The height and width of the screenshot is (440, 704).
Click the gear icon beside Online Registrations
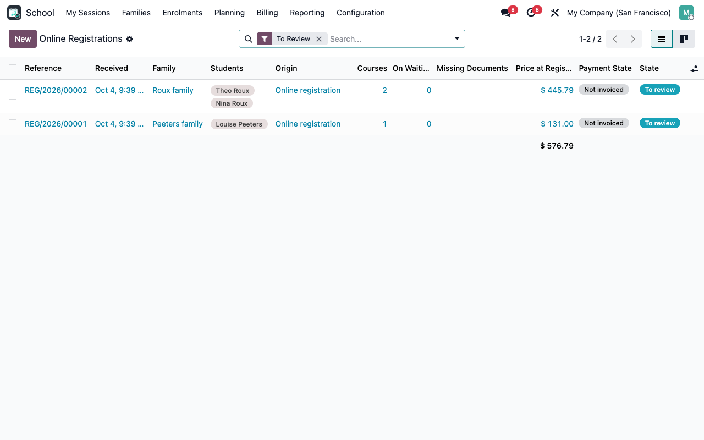tap(130, 39)
